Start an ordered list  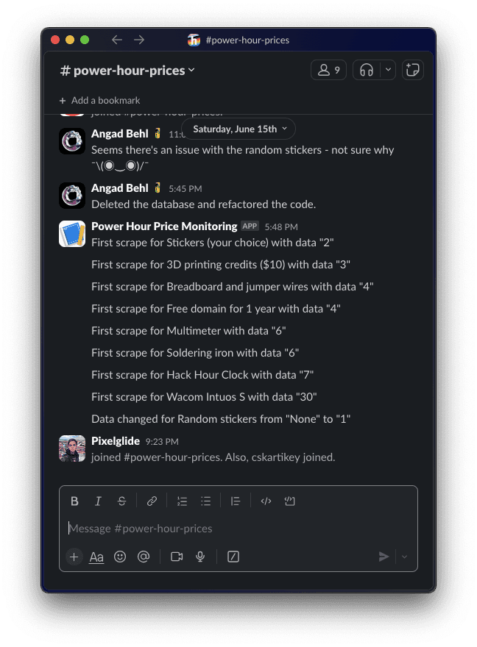coord(182,501)
